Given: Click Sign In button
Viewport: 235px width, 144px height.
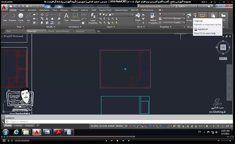Looking at the screenshot, I should pyautogui.click(x=180, y=6).
